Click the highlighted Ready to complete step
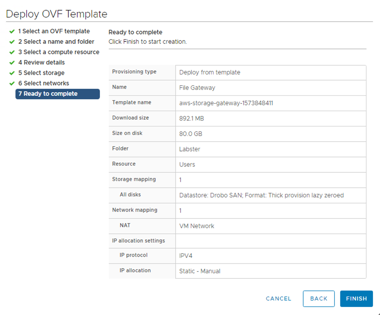The width and height of the screenshot is (380, 315). (48, 94)
